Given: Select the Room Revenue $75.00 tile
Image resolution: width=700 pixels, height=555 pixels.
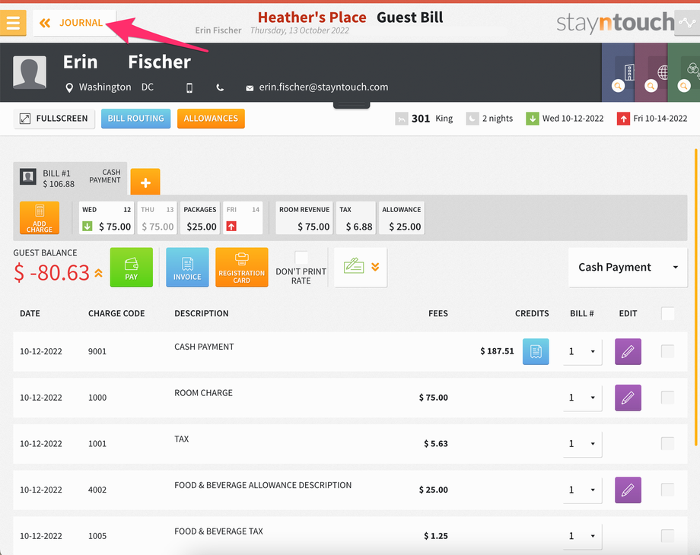Looking at the screenshot, I should pos(304,218).
